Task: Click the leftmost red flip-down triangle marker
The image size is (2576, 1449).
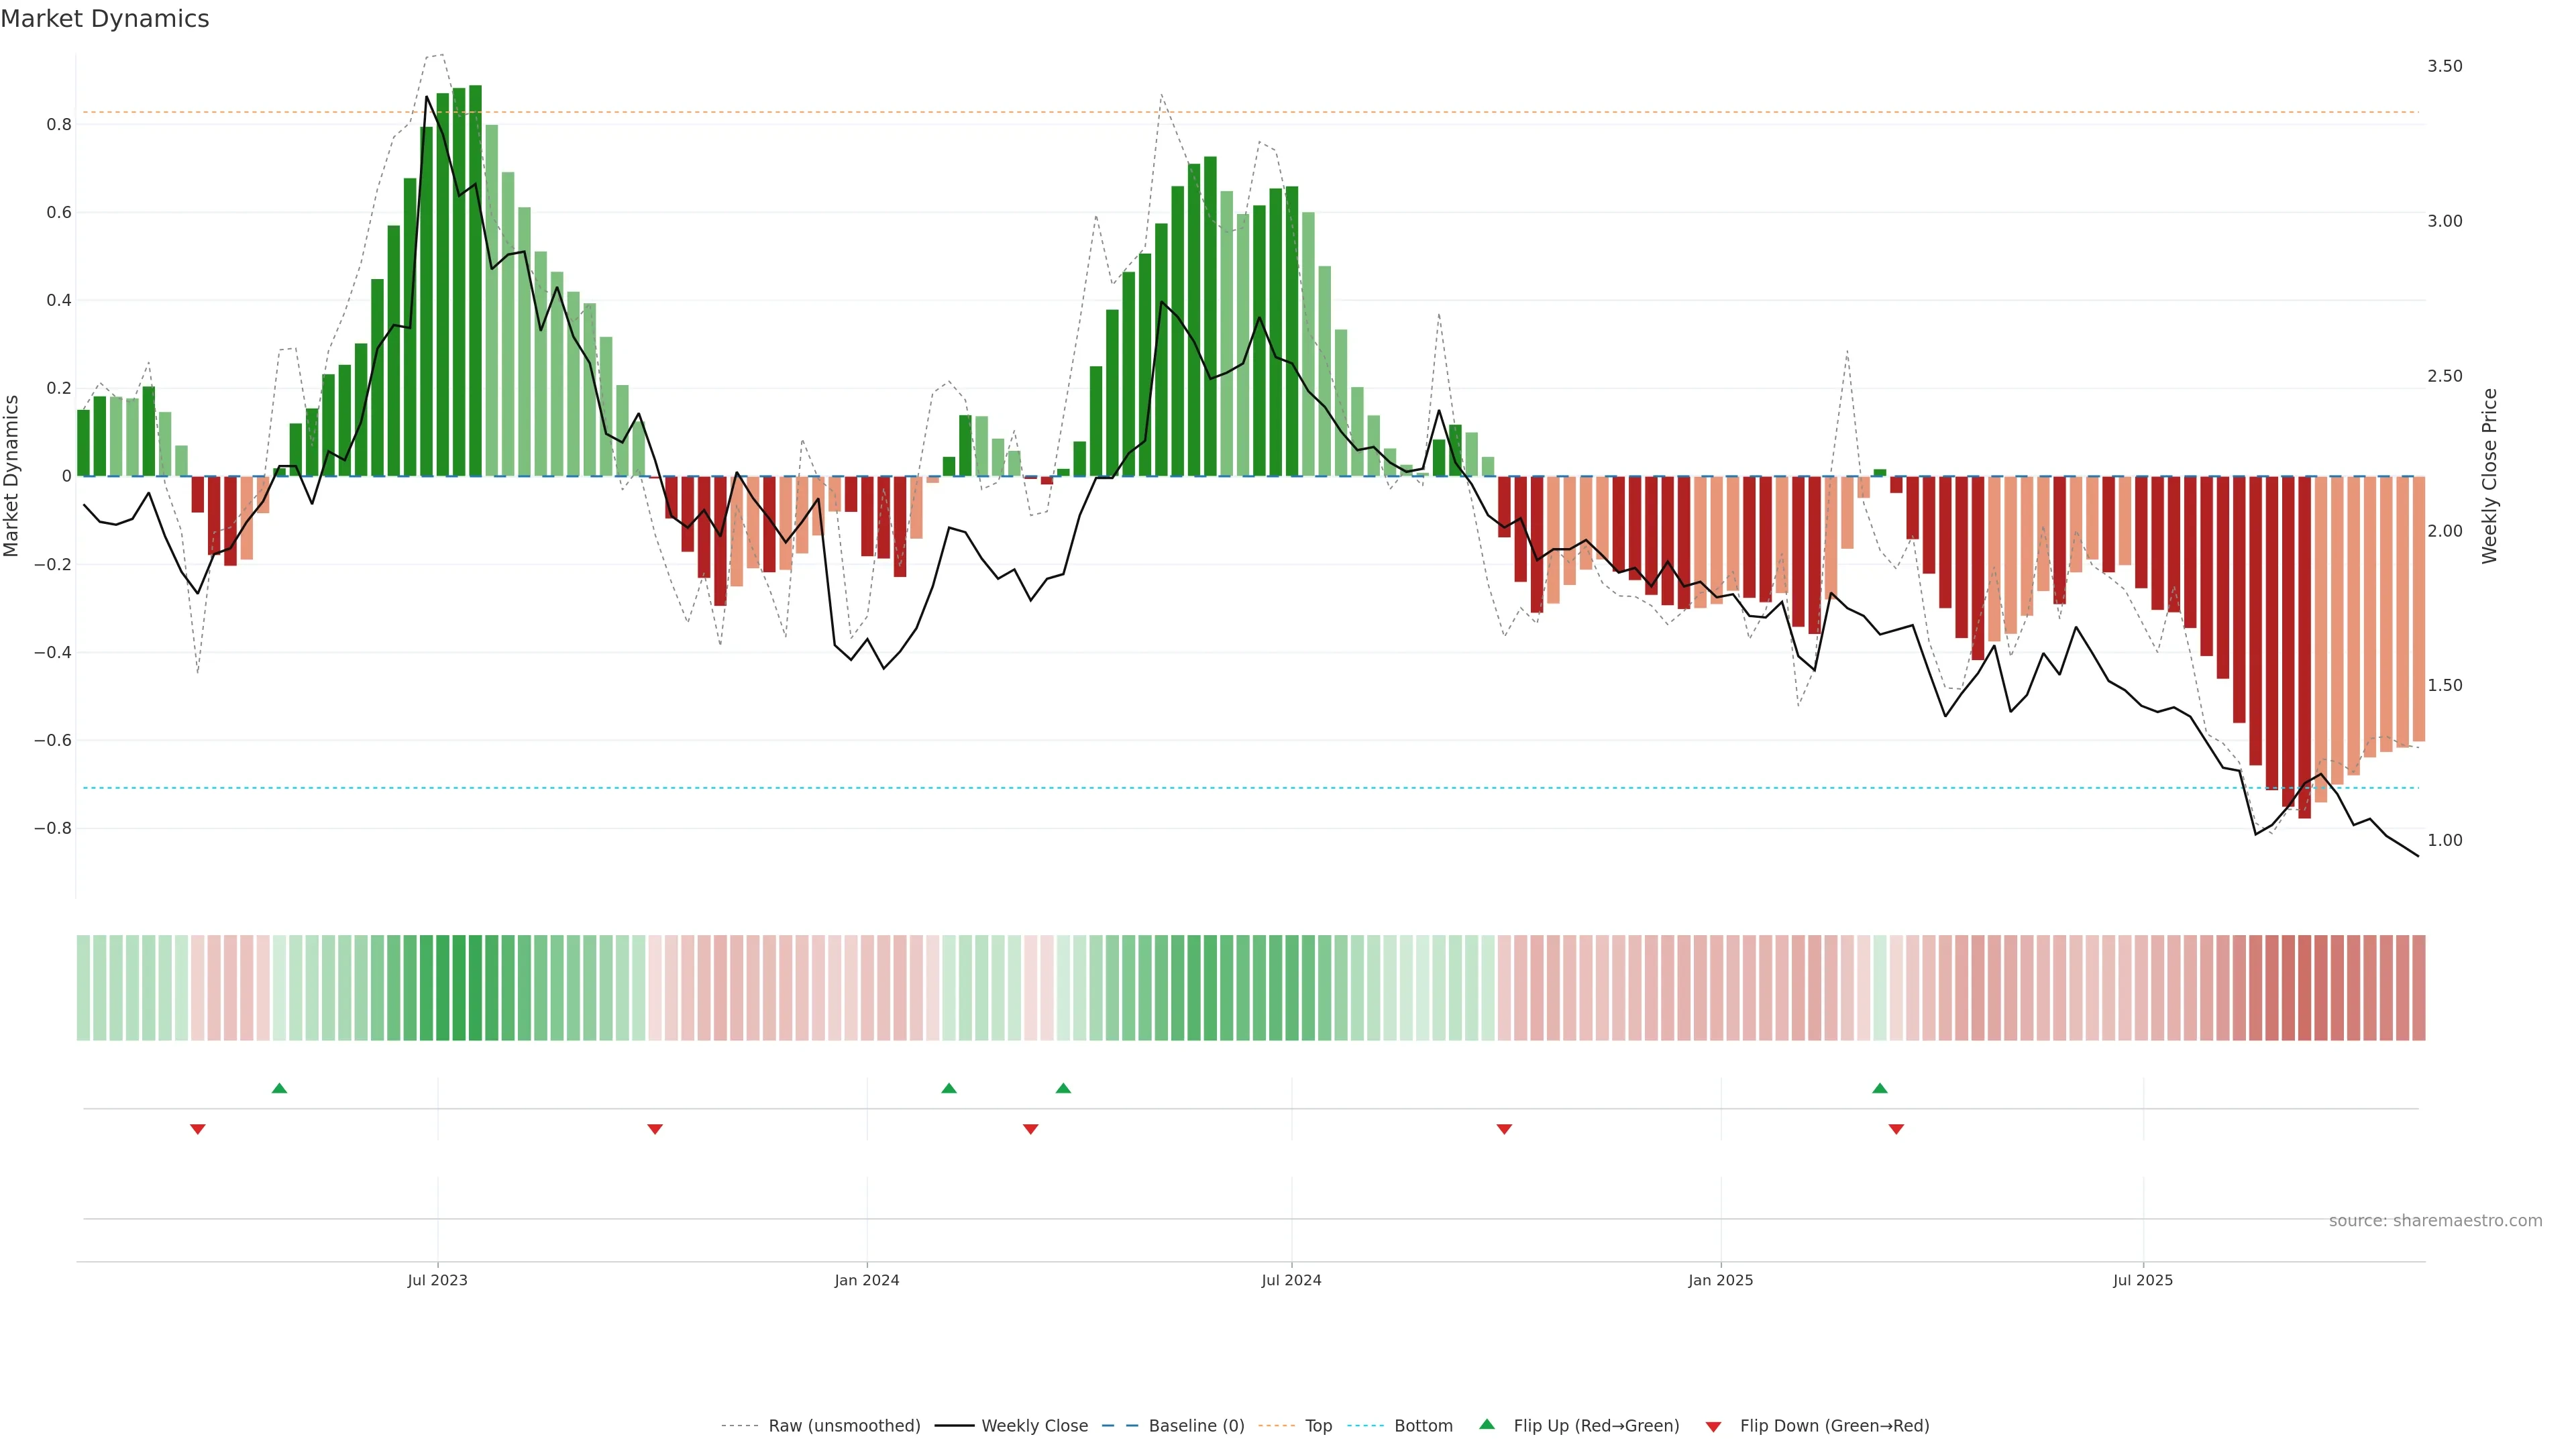Action: (x=198, y=1129)
